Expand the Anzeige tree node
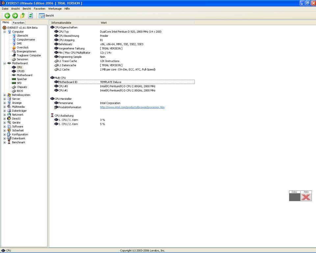Image resolution: width=316 pixels, height=253 pixels. pos(4,103)
